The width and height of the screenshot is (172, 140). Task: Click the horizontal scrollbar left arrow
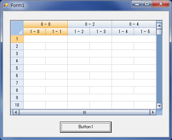[x=16, y=112]
